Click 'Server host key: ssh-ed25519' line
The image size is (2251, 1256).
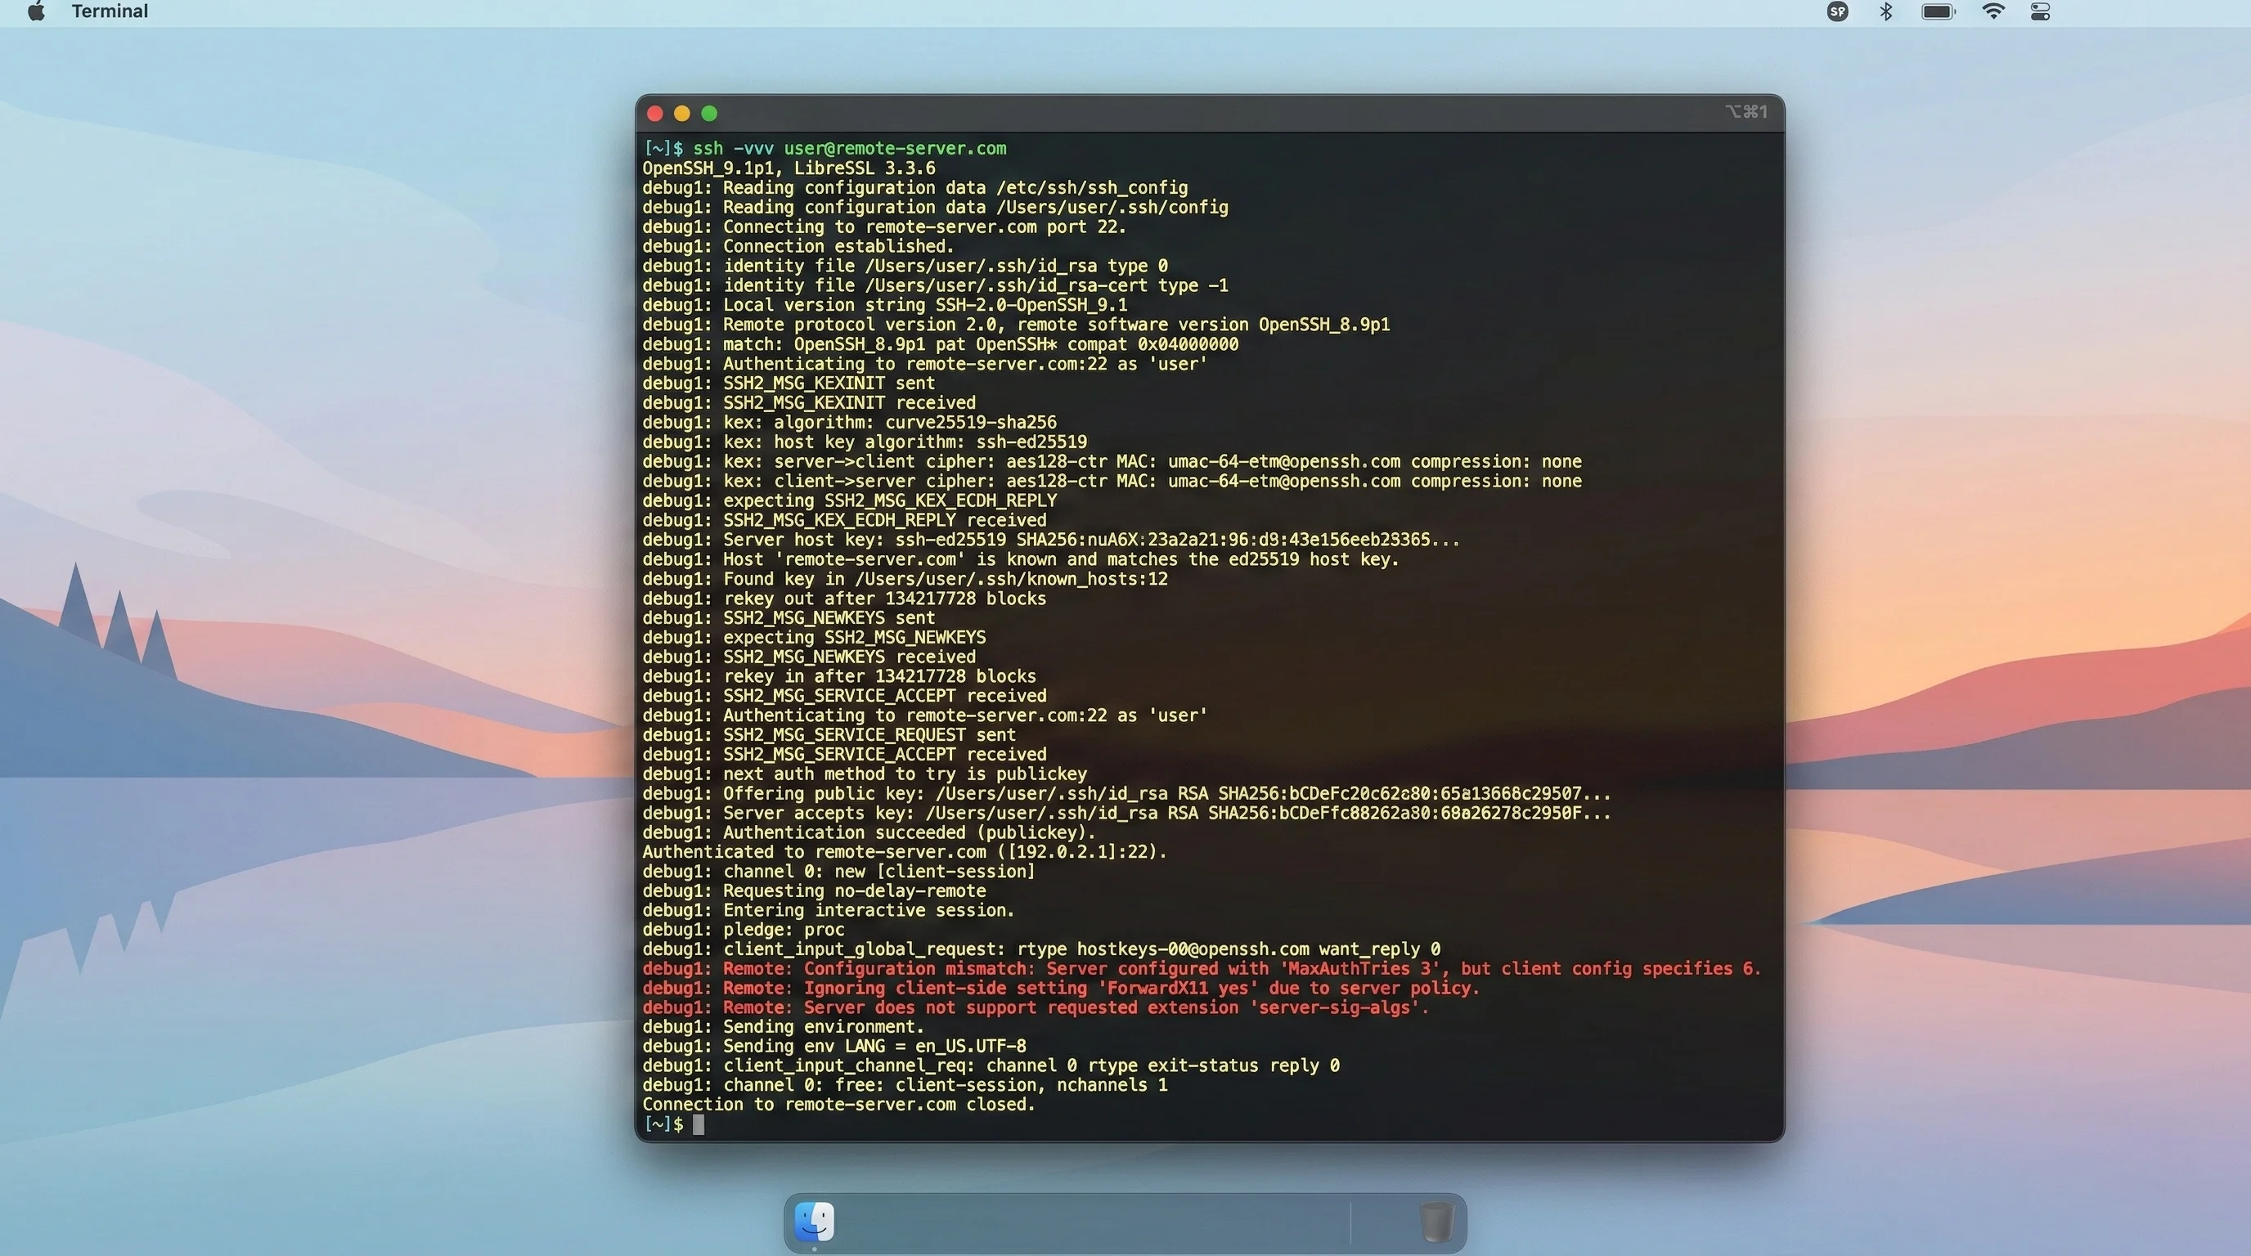[1050, 540]
